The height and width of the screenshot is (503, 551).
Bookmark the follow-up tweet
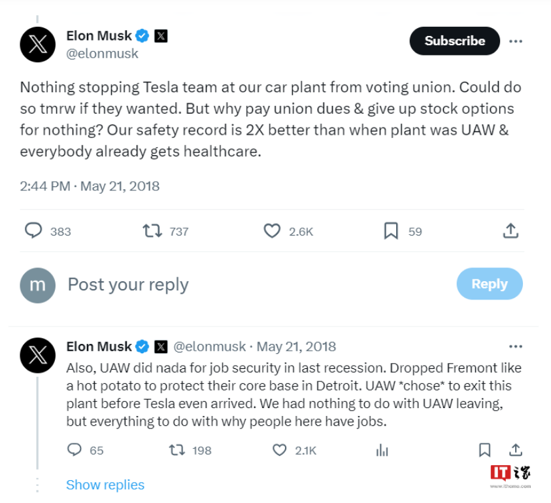[x=484, y=450]
